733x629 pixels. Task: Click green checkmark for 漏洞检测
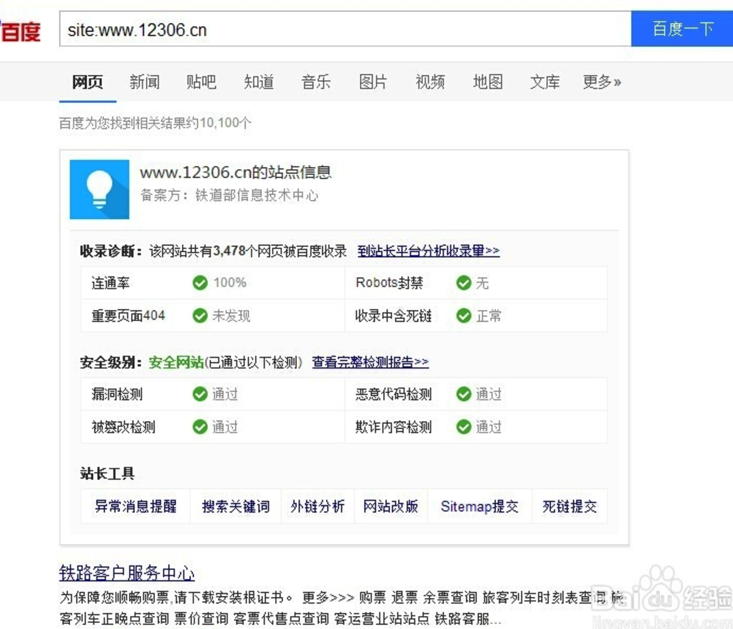tap(200, 394)
